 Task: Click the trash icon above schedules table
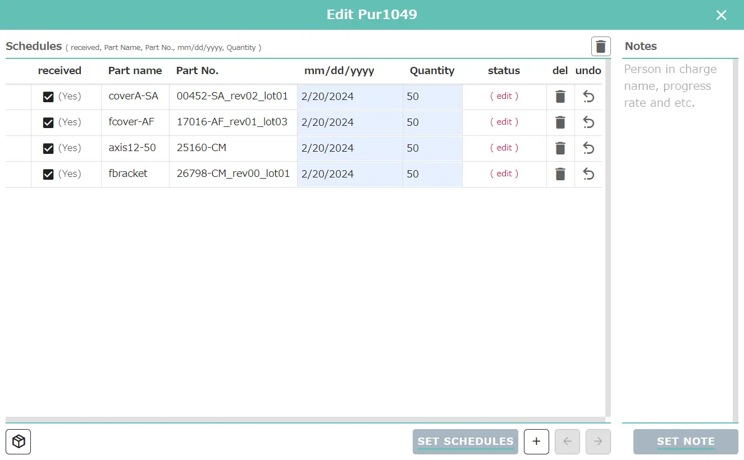pyautogui.click(x=601, y=47)
